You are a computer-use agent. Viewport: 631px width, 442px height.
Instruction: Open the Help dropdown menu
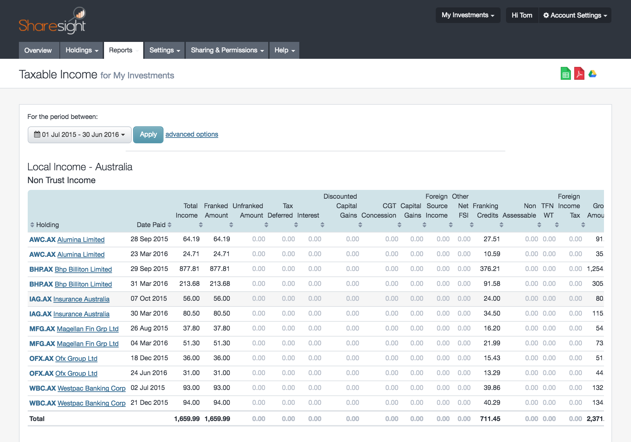tap(284, 50)
